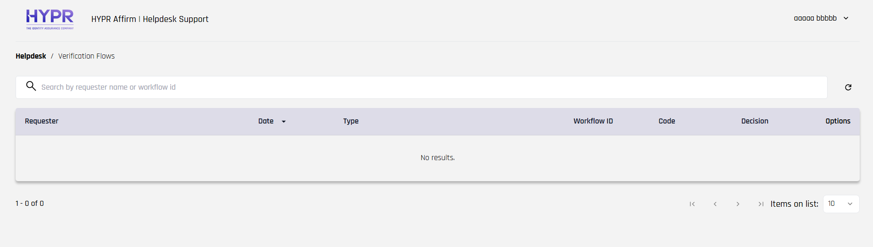Viewport: 873px width, 247px height.
Task: Toggle Date sort arrow
Action: (x=284, y=122)
